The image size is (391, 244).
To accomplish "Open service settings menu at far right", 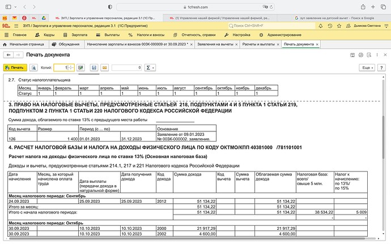I will coord(386,25).
